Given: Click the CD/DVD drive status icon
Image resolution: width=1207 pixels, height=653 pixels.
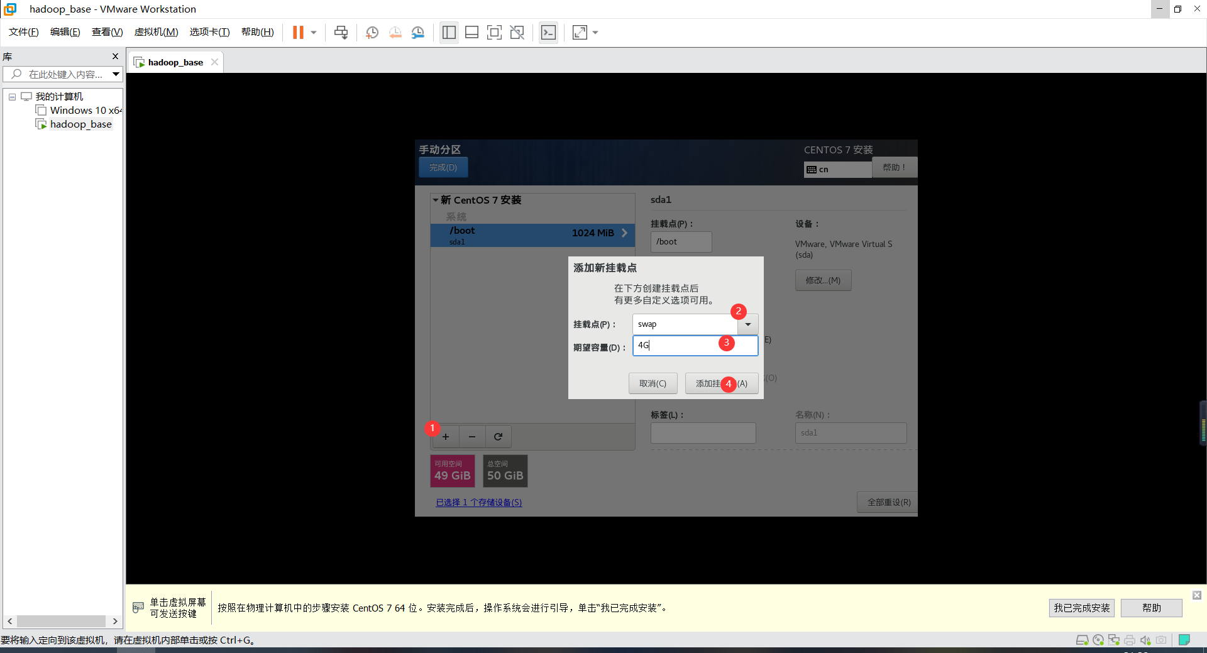Looking at the screenshot, I should click(x=1098, y=640).
